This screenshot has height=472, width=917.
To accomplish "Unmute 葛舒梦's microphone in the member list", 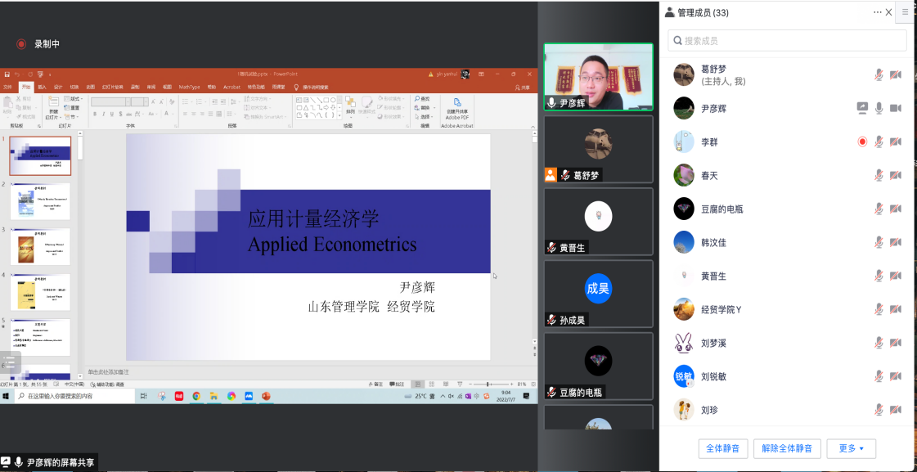I will tap(879, 74).
